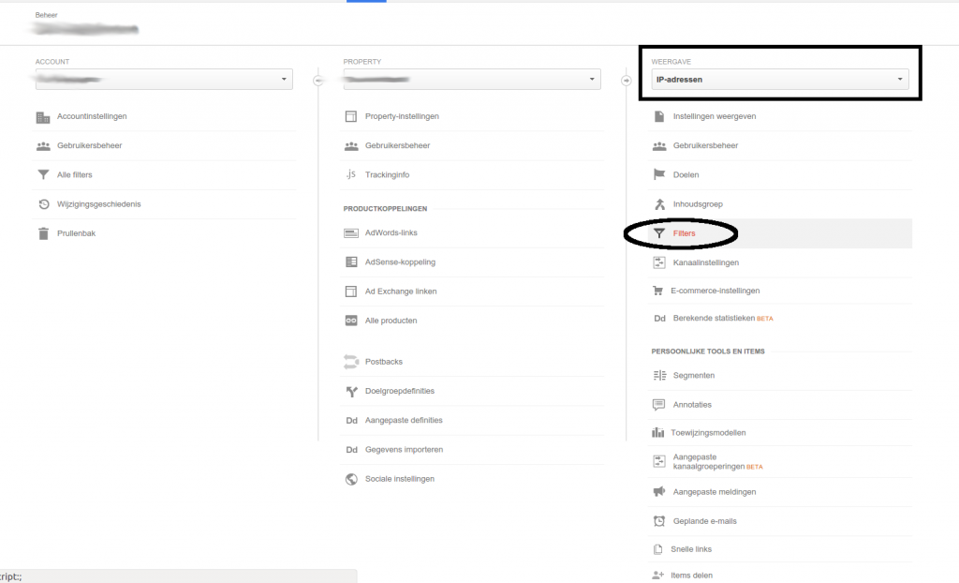The width and height of the screenshot is (959, 583).
Task: Click the Postbacks arrows icon
Action: pos(351,362)
